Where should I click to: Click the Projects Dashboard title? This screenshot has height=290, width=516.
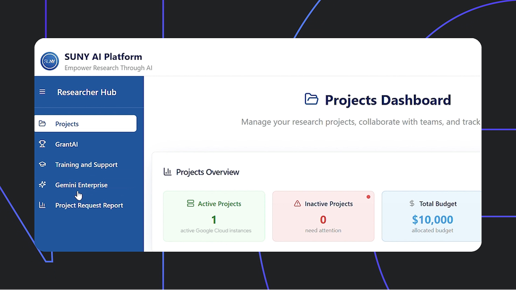[388, 100]
